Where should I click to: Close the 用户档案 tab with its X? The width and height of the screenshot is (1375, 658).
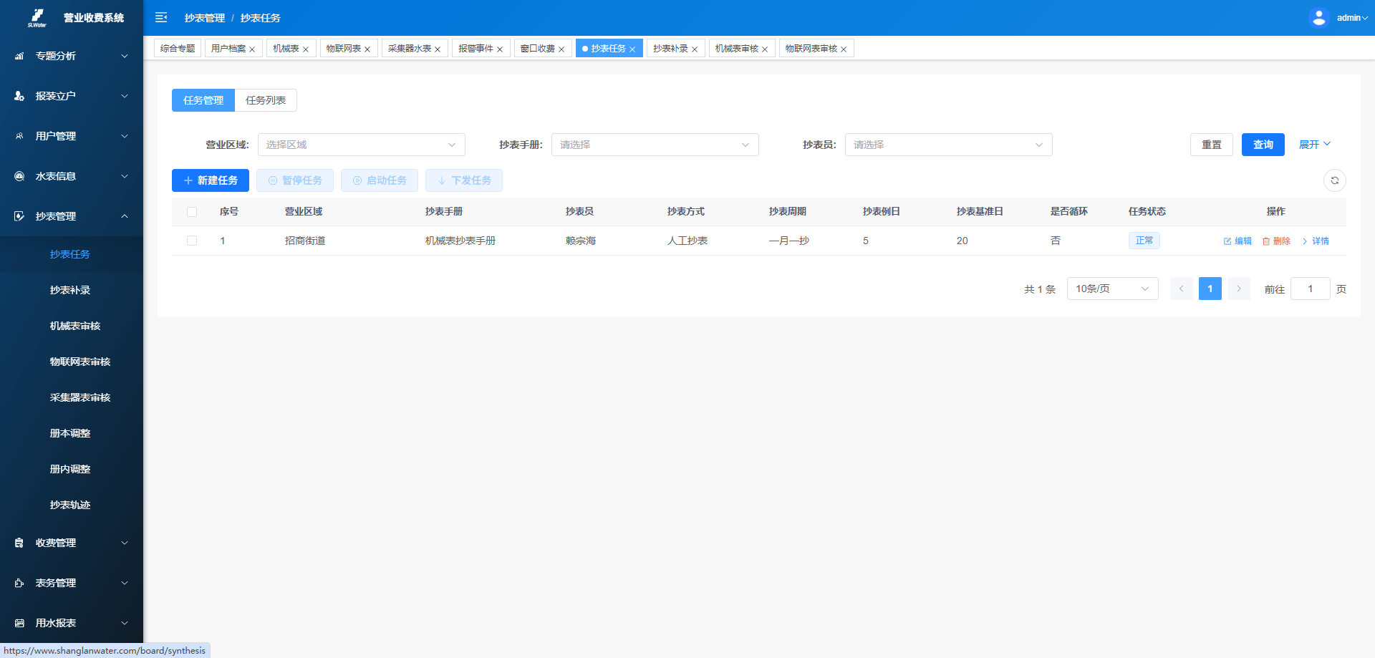(252, 49)
